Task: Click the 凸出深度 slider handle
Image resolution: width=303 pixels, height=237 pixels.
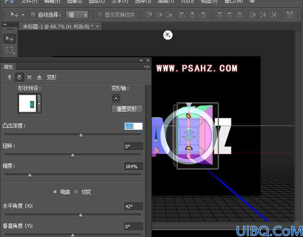Action: pyautogui.click(x=81, y=135)
